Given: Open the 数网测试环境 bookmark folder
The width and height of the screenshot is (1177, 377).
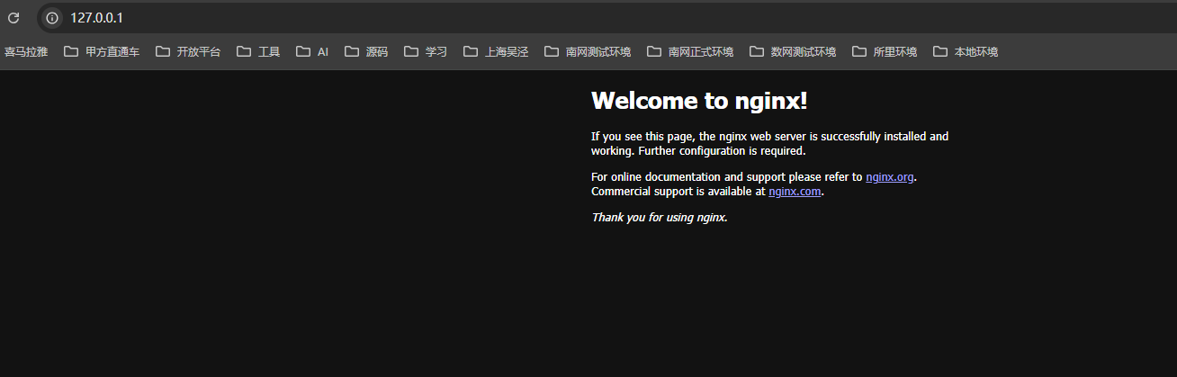Looking at the screenshot, I should coord(793,52).
